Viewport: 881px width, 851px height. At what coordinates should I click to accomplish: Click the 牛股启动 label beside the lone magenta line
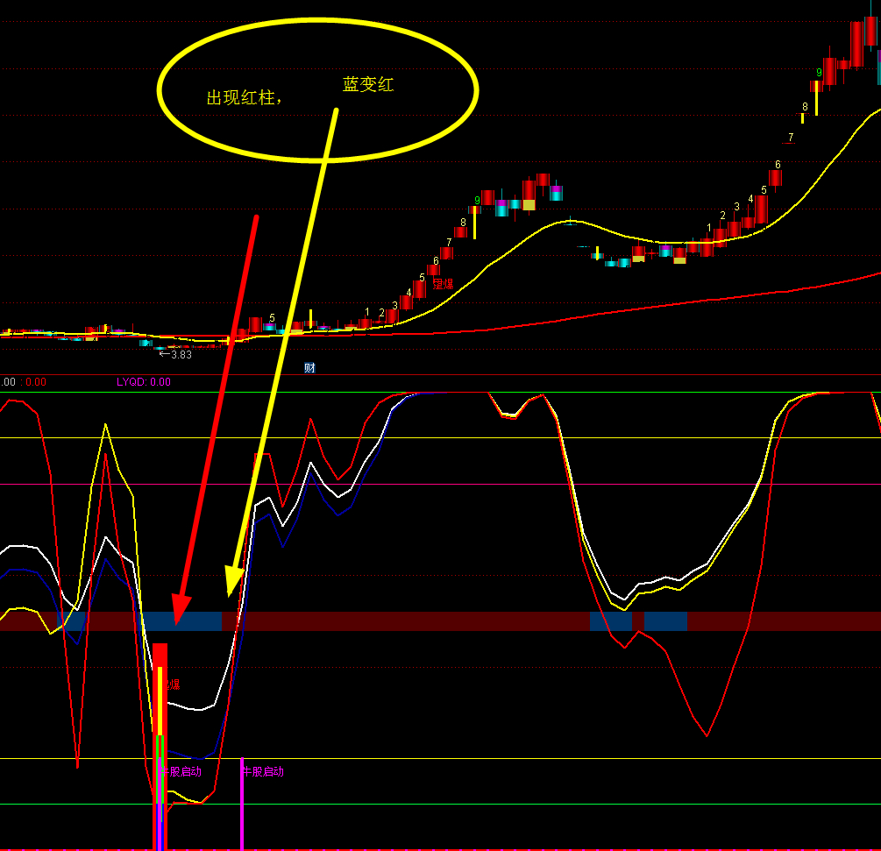pos(263,771)
